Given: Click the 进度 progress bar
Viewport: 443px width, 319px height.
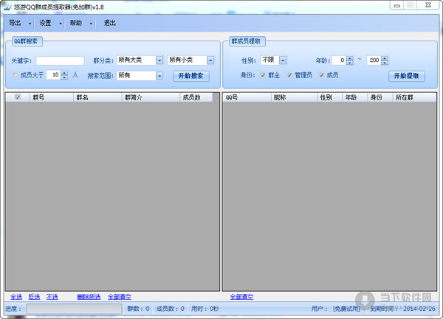Looking at the screenshot, I should tap(74, 309).
